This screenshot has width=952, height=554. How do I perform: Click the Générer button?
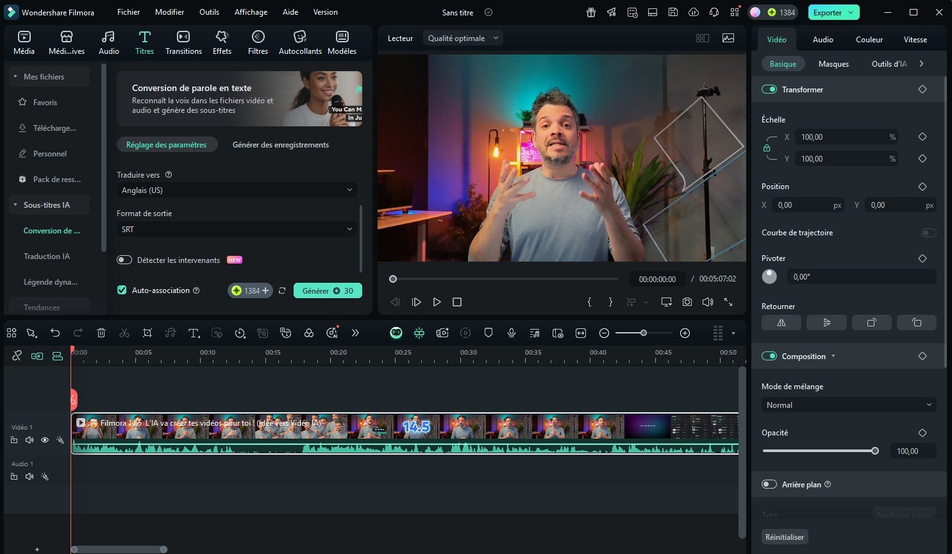pyautogui.click(x=328, y=290)
